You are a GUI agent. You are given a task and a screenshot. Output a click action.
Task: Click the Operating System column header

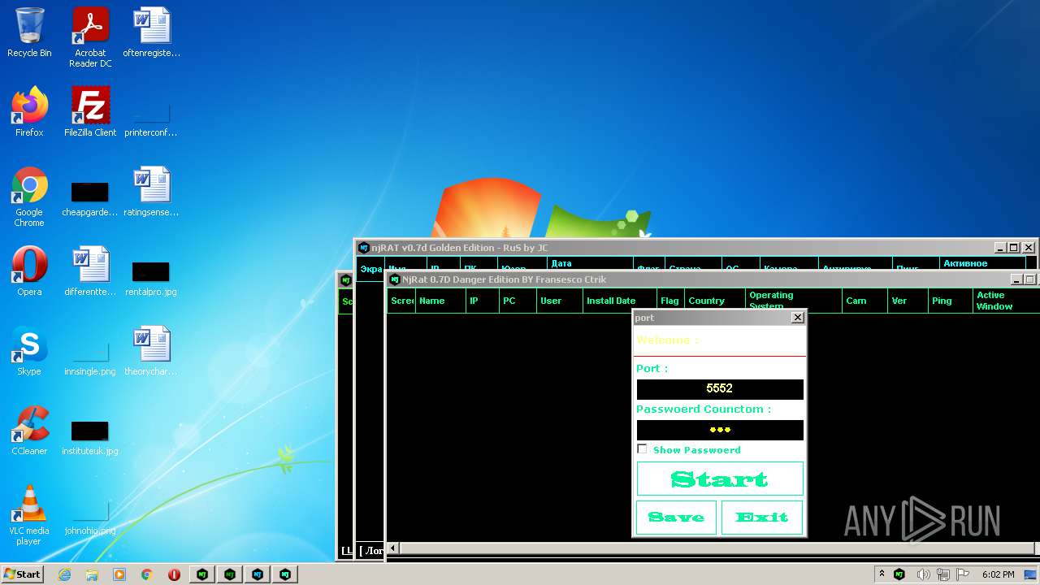point(794,301)
